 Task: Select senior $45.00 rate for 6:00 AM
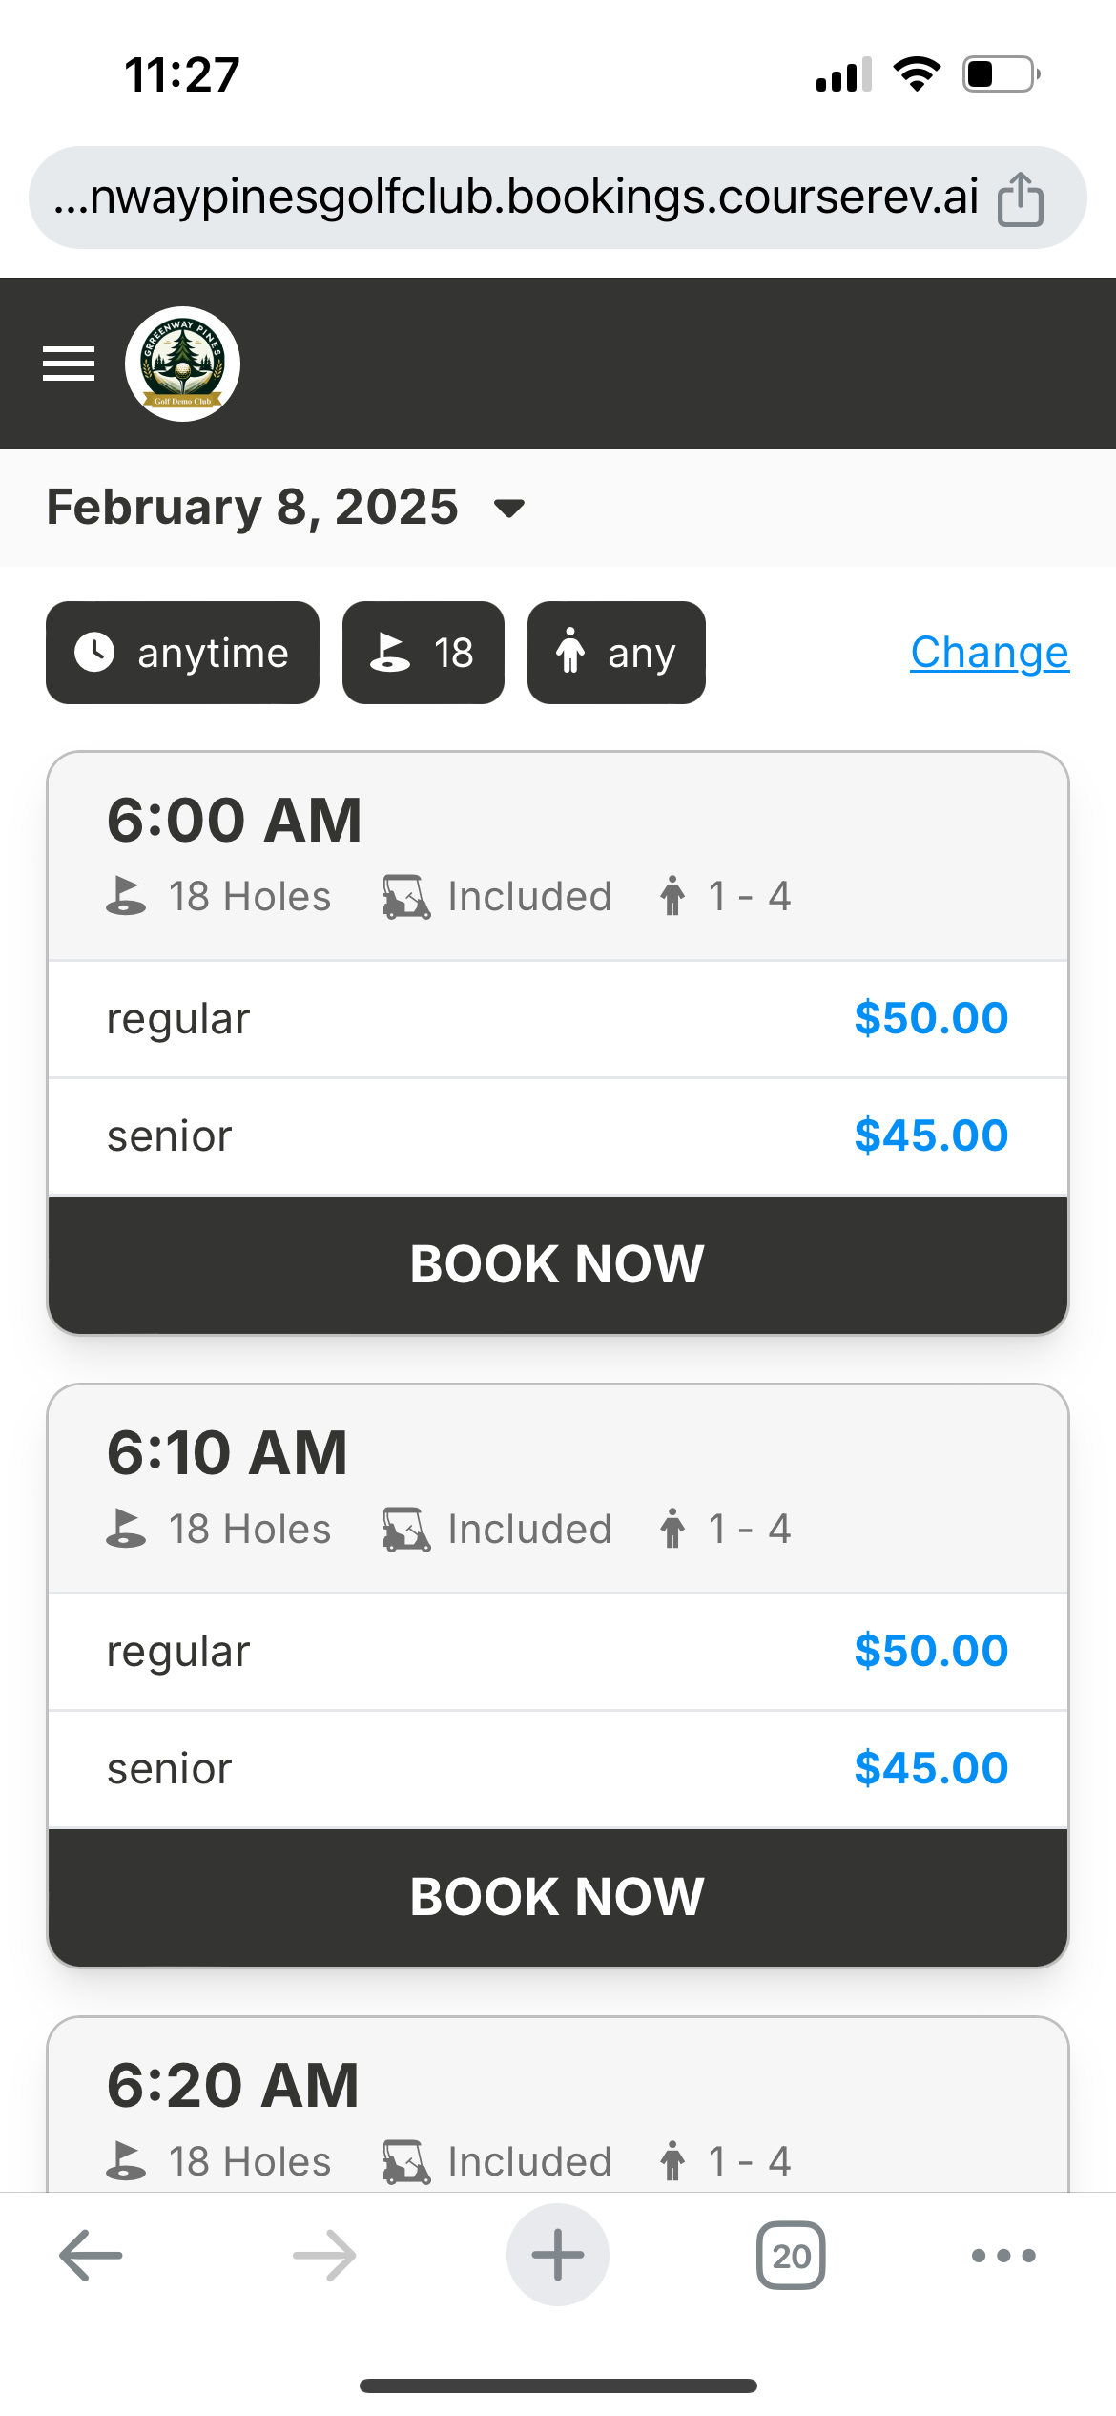point(557,1135)
